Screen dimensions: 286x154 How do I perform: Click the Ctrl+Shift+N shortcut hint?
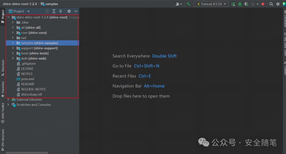click(x=146, y=66)
